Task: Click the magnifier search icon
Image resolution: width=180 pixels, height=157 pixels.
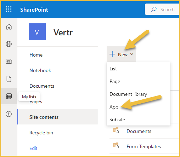Action: tap(153, 10)
